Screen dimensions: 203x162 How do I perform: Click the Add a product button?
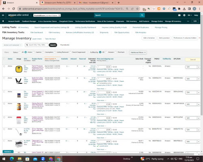pyautogui.click(x=164, y=38)
